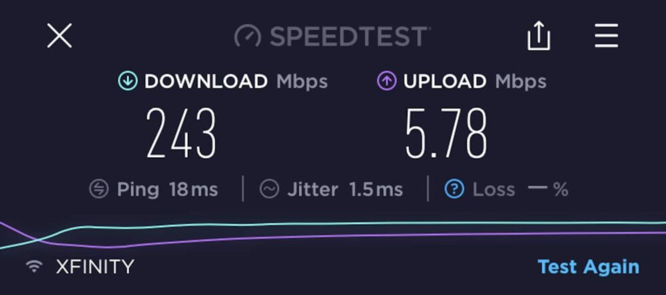Tap the Jitter wave icon

point(269,189)
